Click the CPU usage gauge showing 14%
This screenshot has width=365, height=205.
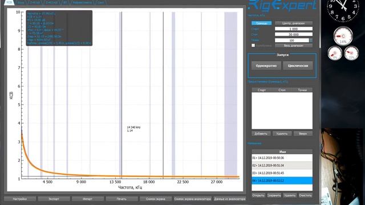pos(343,36)
